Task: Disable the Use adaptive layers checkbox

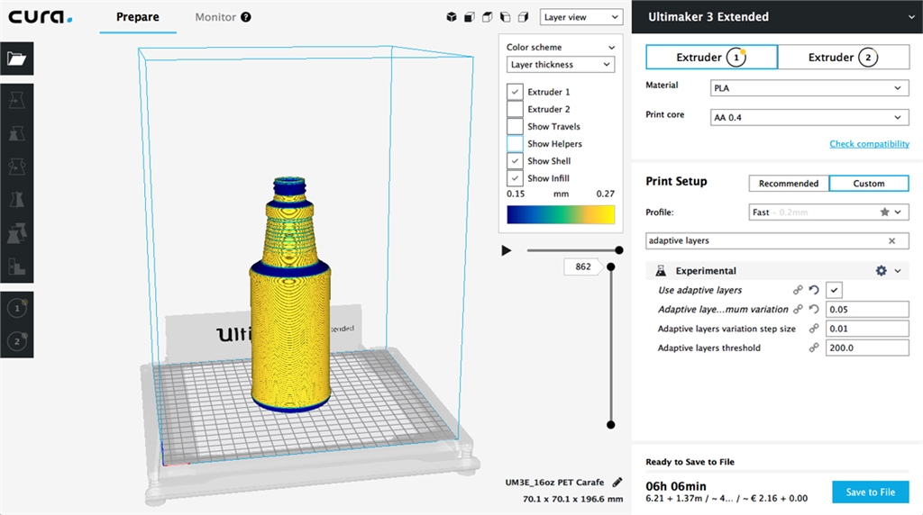Action: coord(835,290)
